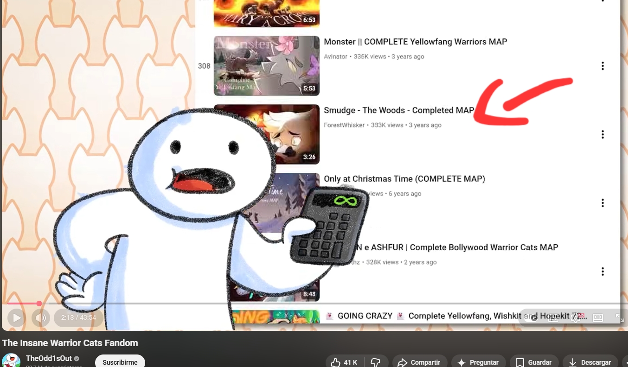Download video via Descargar button

[x=590, y=362]
